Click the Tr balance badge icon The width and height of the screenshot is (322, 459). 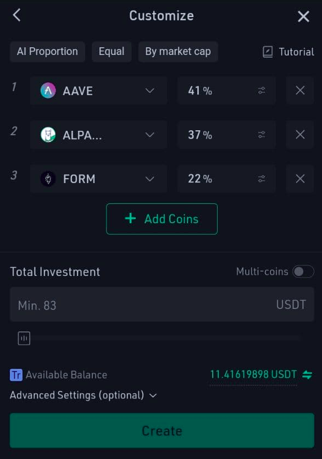[x=15, y=374]
